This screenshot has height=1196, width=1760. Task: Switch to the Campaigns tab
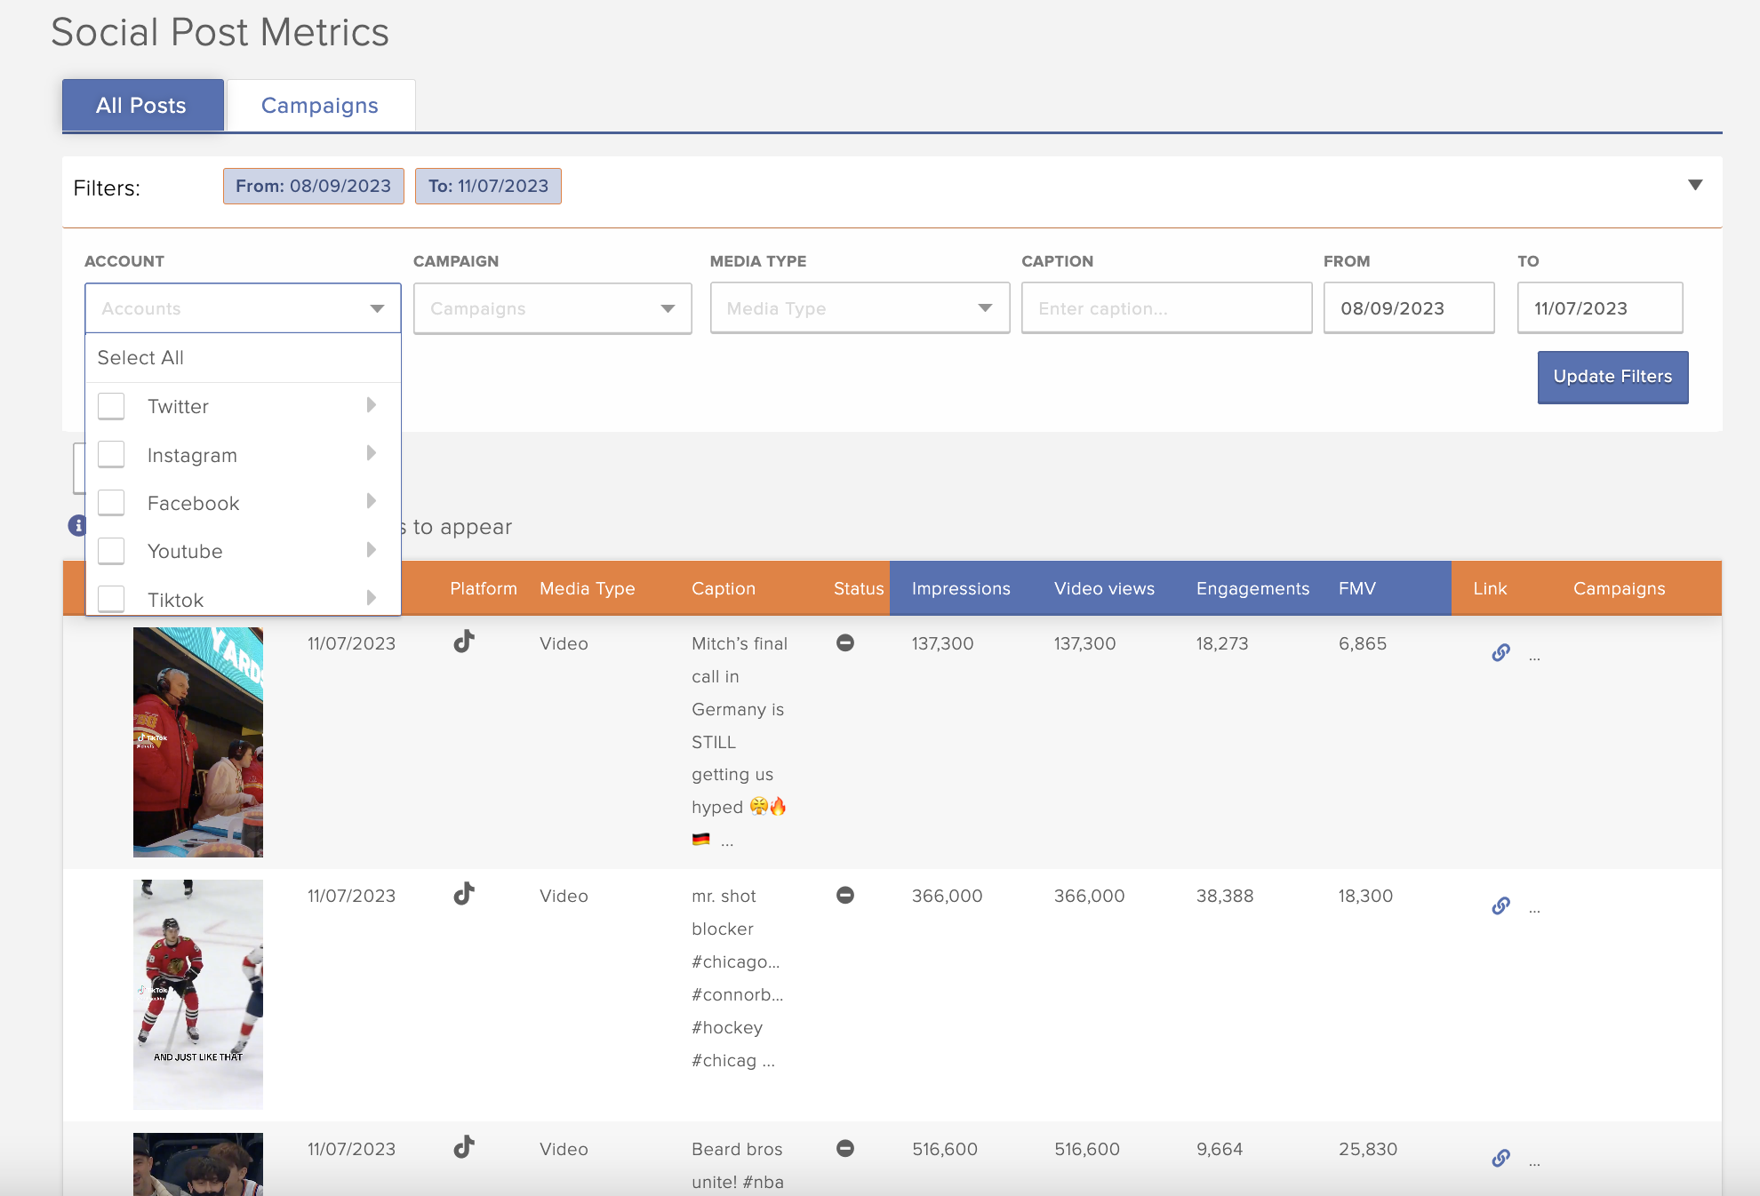tap(320, 105)
